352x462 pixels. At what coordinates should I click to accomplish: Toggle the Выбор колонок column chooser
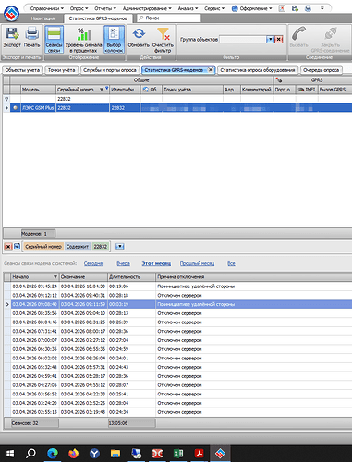(x=114, y=40)
